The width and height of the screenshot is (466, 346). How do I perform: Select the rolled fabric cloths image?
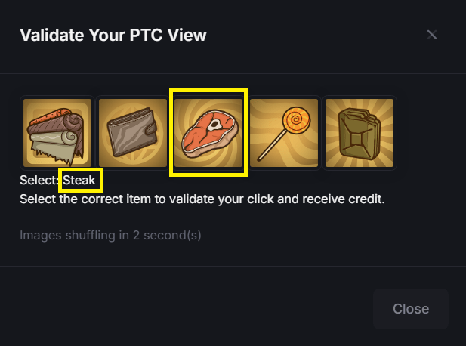click(x=57, y=133)
